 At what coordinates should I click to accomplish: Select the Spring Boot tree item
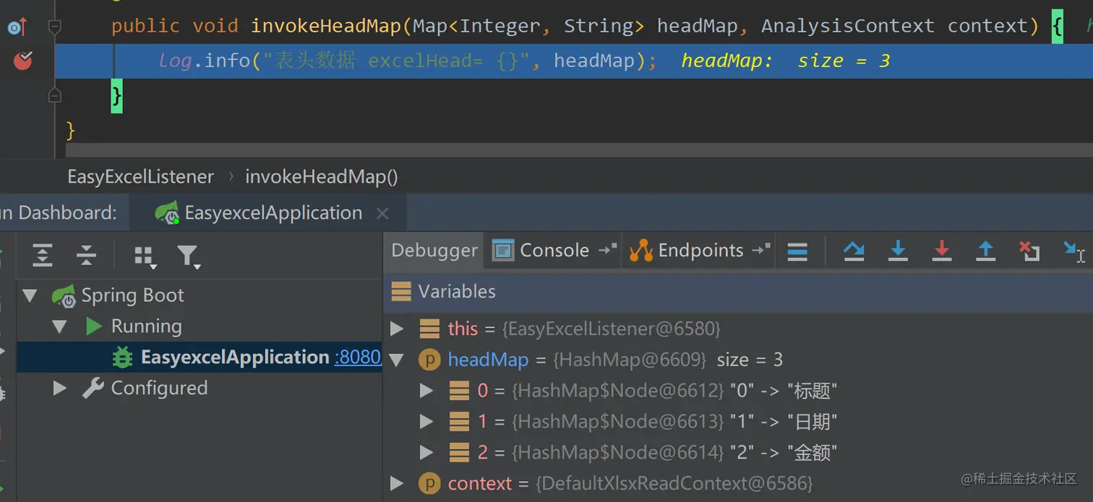tap(132, 295)
